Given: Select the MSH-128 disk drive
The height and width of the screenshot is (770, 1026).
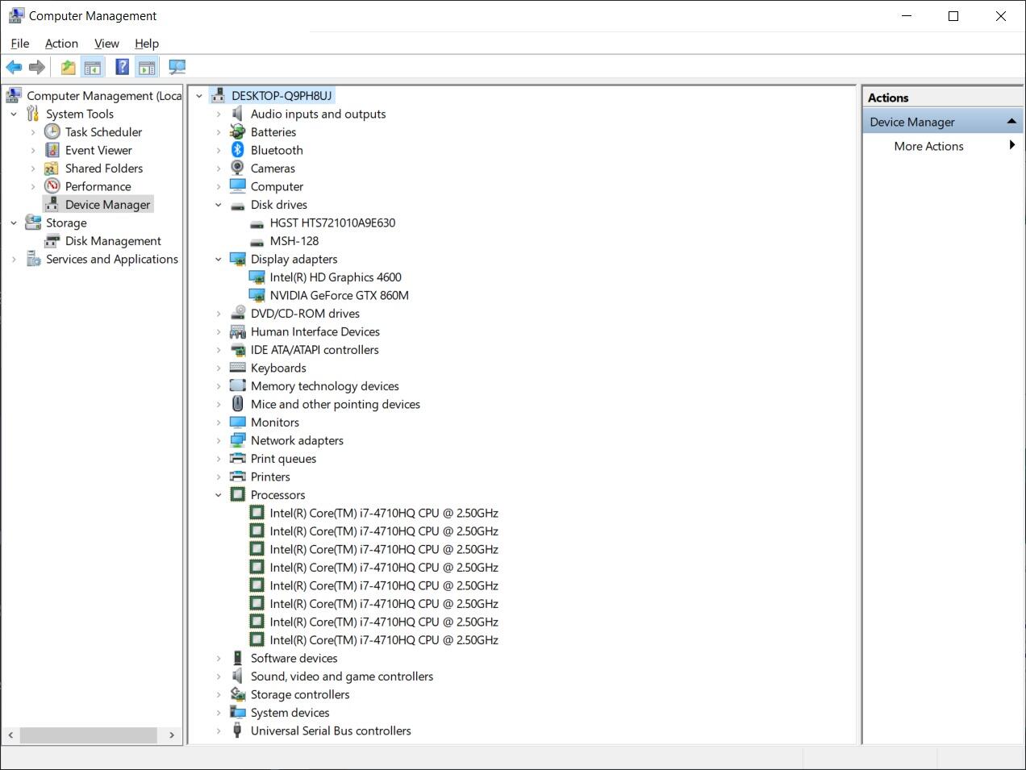Looking at the screenshot, I should 294,240.
